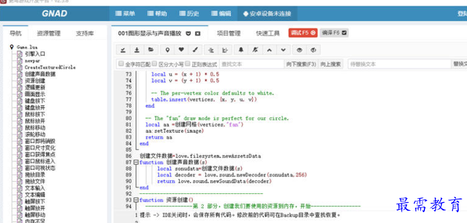Screen dimensions: 467x223
Task: Open the 帮助 menu
Action: (157, 13)
